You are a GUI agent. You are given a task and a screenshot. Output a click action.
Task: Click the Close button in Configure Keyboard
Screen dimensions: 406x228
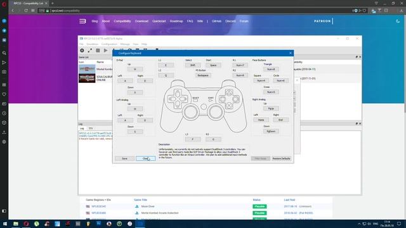point(145,158)
